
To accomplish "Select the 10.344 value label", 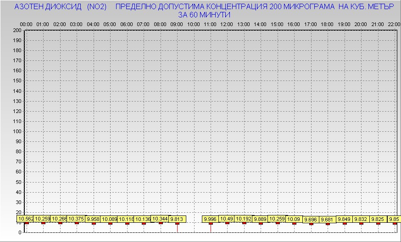I will coord(160,219).
